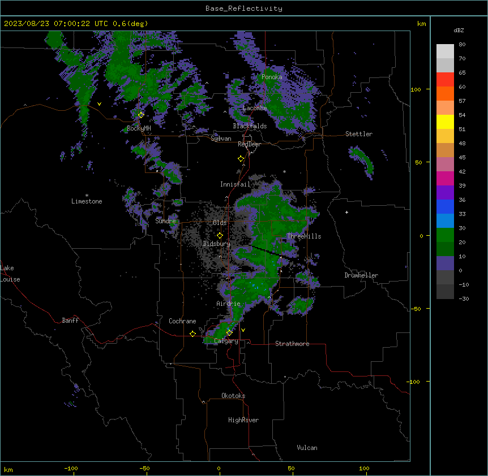This screenshot has height=476, width=488.
Task: Choose the light blue swatch between 33 and 30
Action: pyautogui.click(x=445, y=221)
